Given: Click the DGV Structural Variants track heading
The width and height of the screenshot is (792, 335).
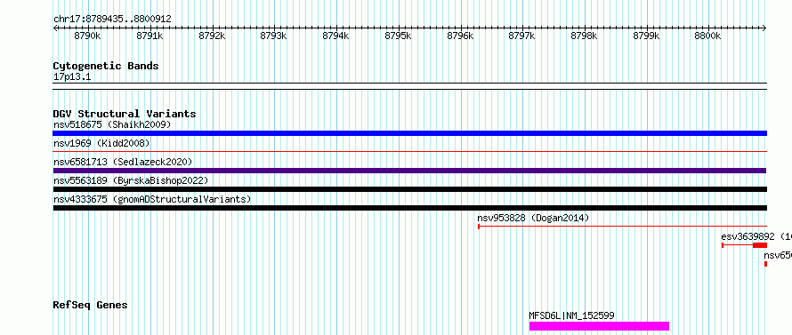Looking at the screenshot, I should (x=125, y=114).
